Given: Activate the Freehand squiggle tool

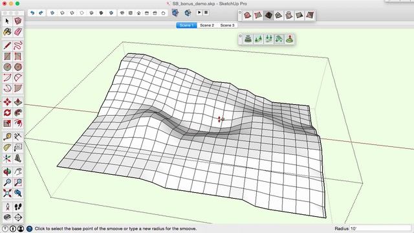Looking at the screenshot, I should (x=17, y=46).
